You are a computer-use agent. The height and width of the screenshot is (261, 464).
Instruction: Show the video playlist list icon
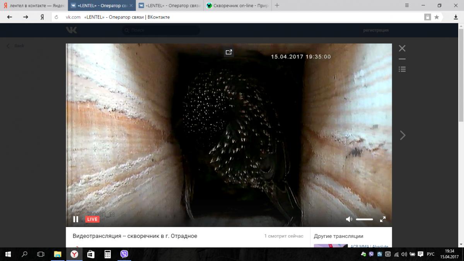[x=402, y=69]
